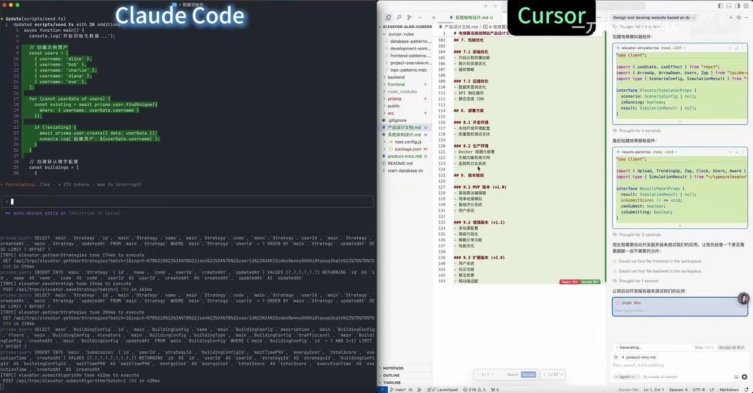Click the Accept button in the diff controls
This screenshot has height=393, width=753.
click(x=528, y=374)
